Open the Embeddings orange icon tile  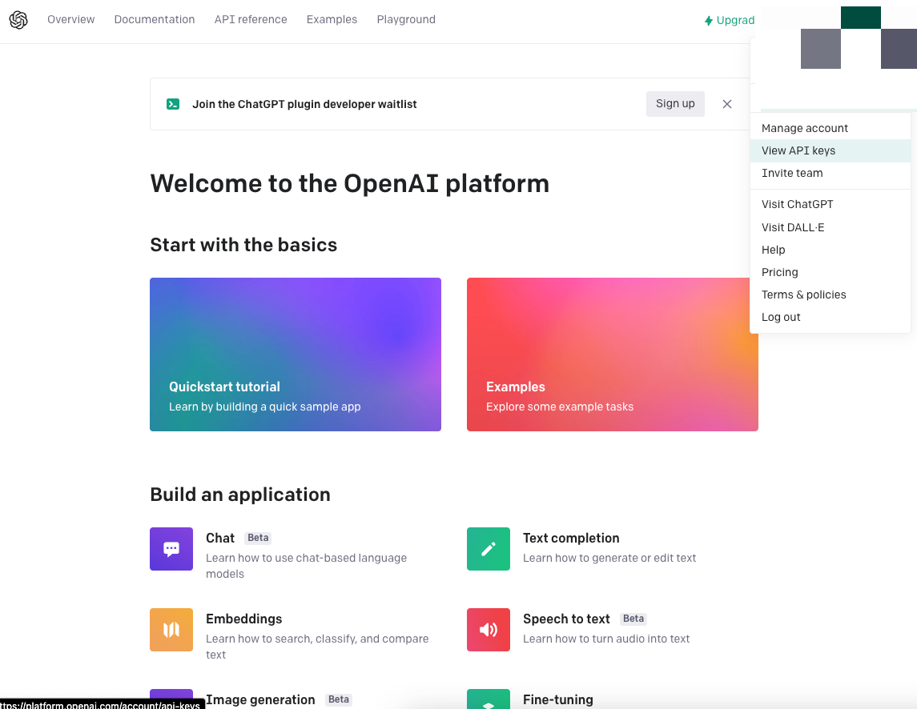click(171, 630)
